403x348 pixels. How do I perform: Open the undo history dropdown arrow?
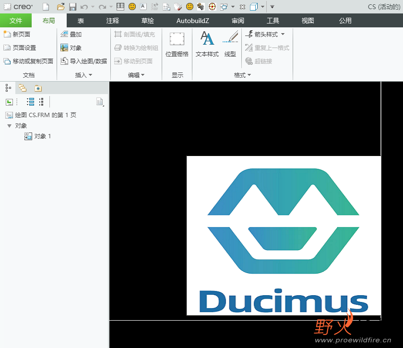93,7
